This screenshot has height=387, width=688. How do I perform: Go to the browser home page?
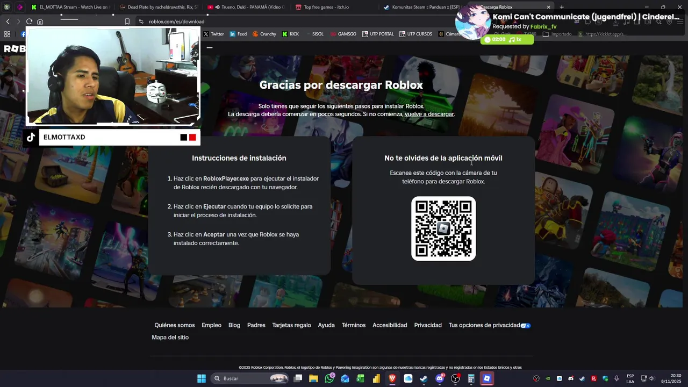40,21
